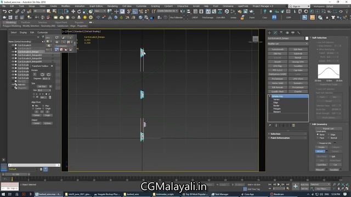Image resolution: width=351 pixels, height=197 pixels.
Task: Select the Unlink Selection tool
Action: pyautogui.click(x=23, y=11)
